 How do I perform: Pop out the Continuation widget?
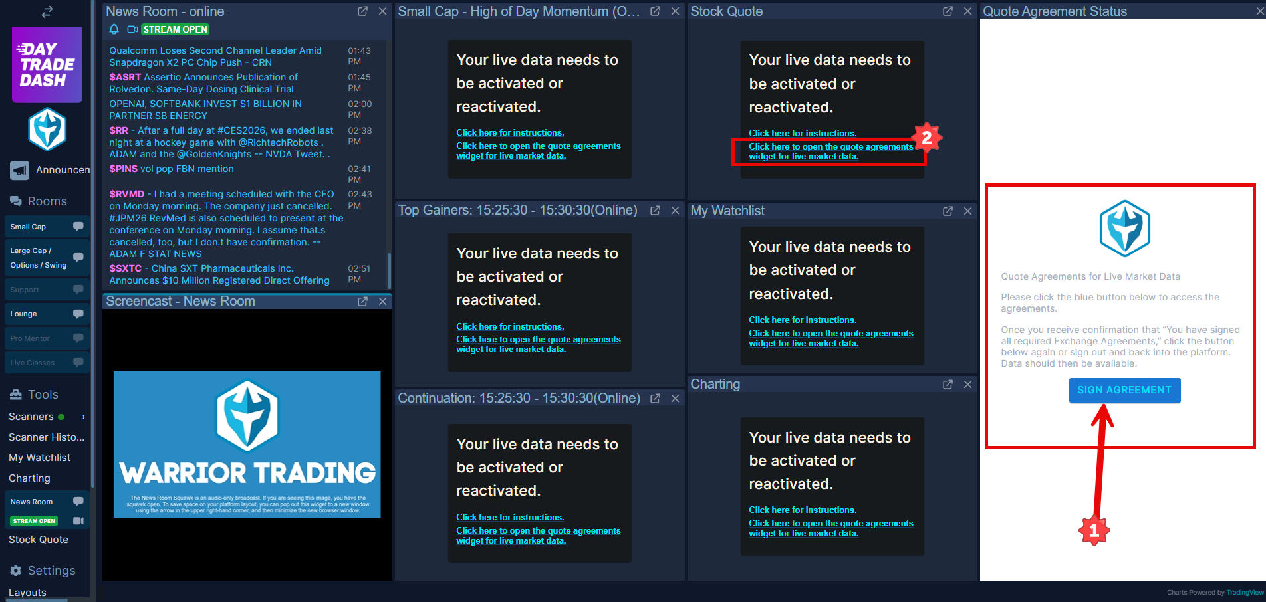655,398
